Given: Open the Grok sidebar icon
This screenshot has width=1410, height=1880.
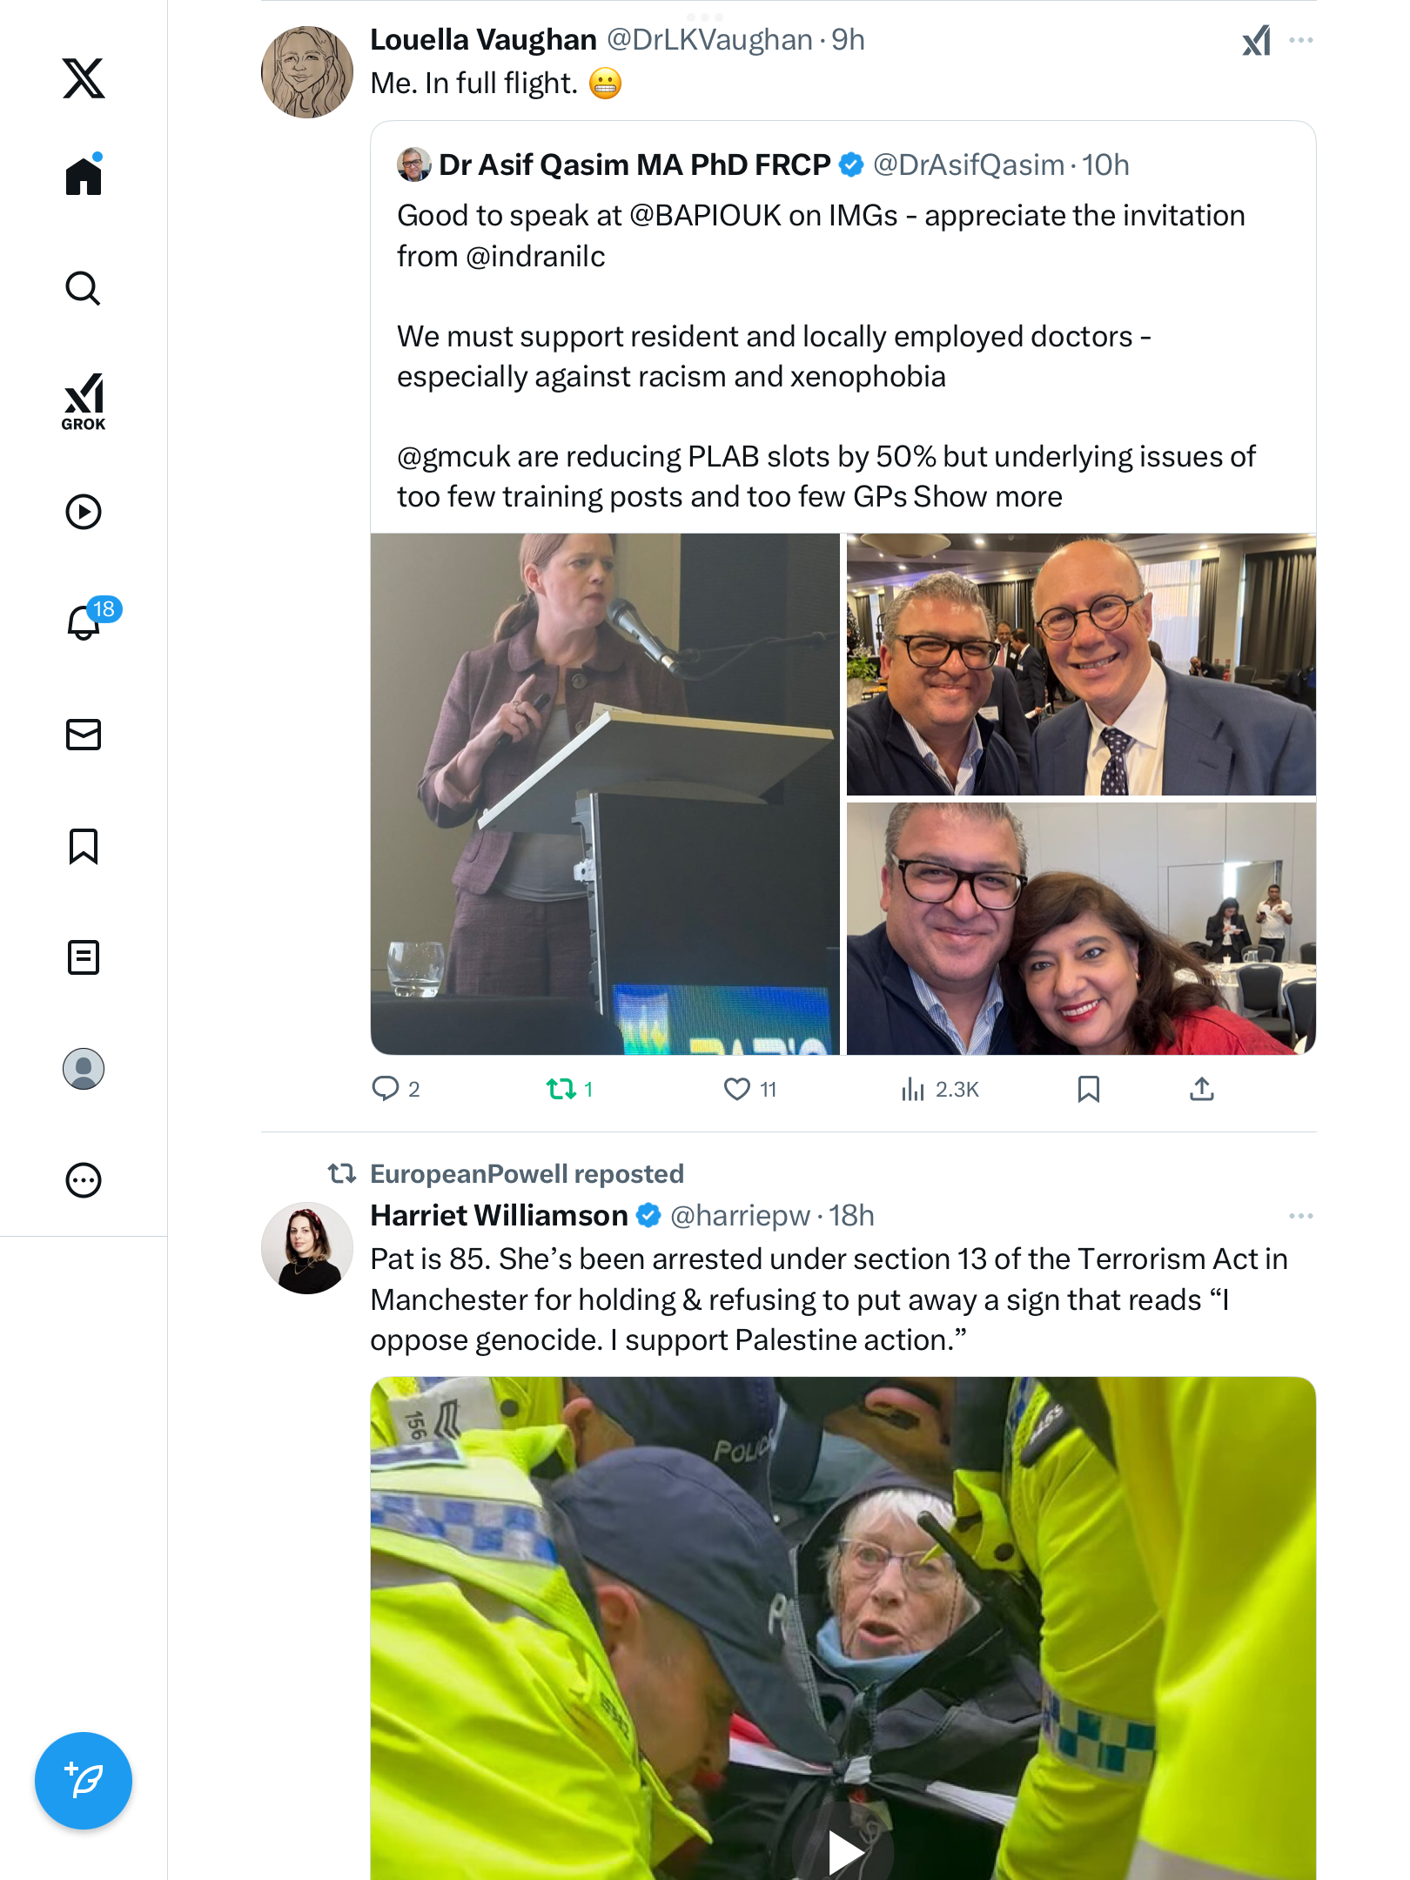Looking at the screenshot, I should click(x=84, y=401).
